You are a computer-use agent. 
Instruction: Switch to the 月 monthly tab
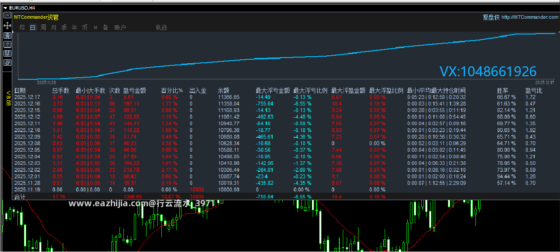click(54, 27)
